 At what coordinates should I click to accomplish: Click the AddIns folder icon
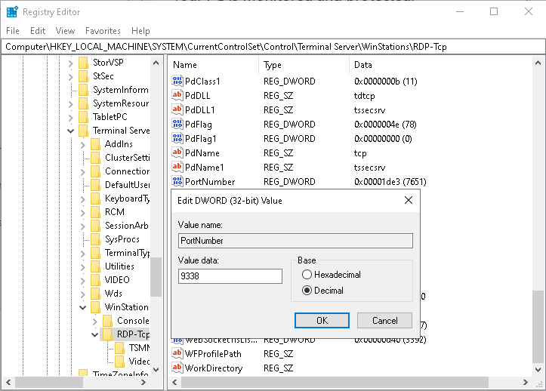[x=95, y=144]
